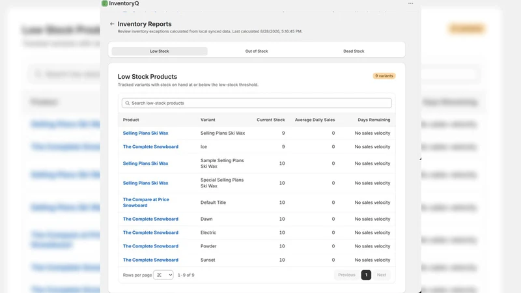Select page 1 in pagination
Image resolution: width=521 pixels, height=293 pixels.
pos(366,275)
